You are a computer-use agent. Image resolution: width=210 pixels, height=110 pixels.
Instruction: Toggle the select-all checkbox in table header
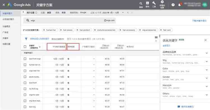click(25, 46)
